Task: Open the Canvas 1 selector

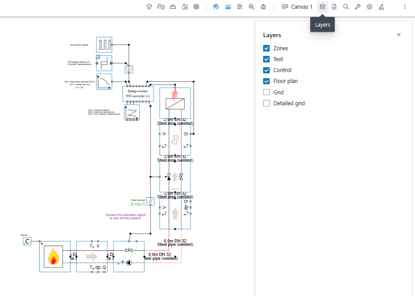Action: click(297, 7)
